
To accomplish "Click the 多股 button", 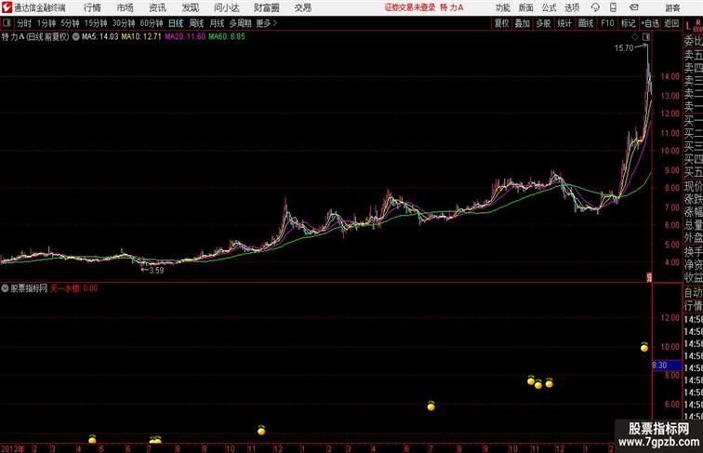I will pyautogui.click(x=543, y=23).
